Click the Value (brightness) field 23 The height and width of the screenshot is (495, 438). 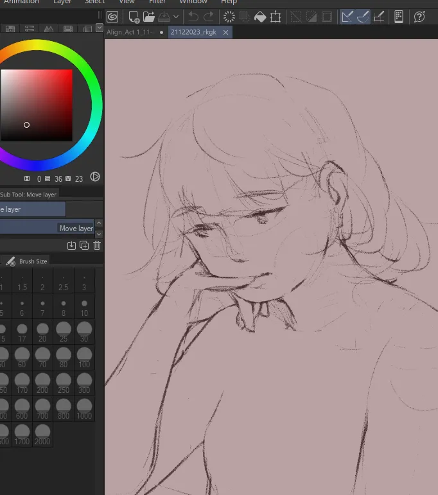79,179
